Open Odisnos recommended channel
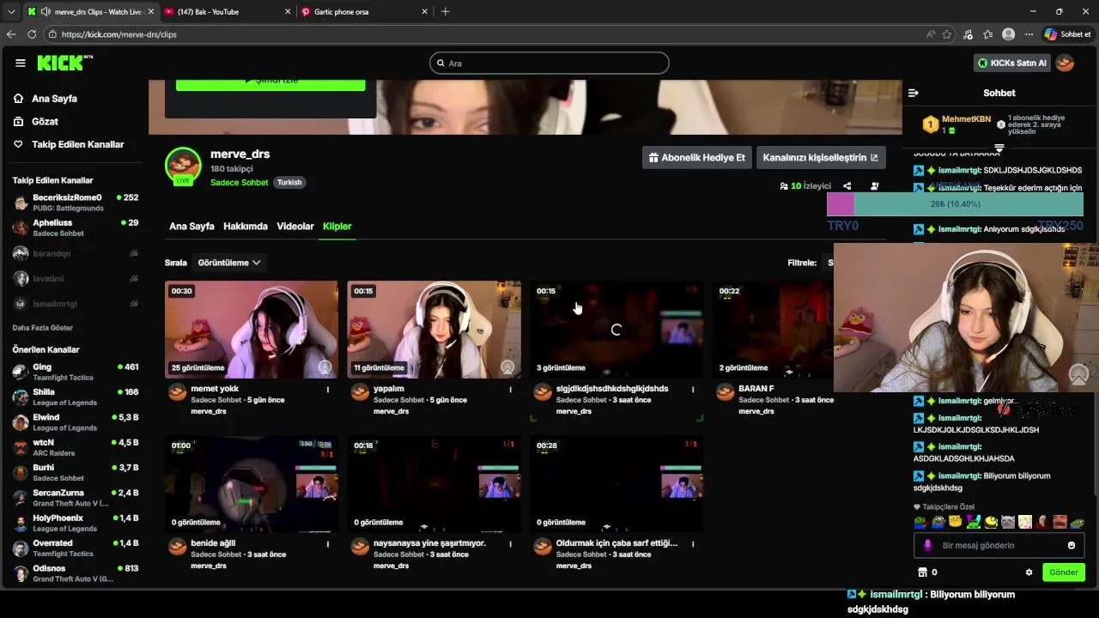Image resolution: width=1099 pixels, height=618 pixels. [76, 573]
